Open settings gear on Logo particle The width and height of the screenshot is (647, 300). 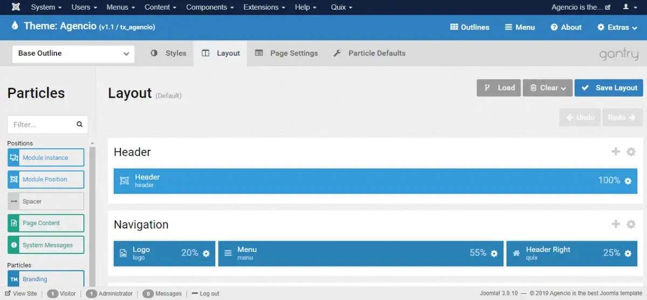pos(206,253)
